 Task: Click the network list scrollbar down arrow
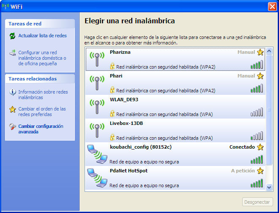[269, 187]
